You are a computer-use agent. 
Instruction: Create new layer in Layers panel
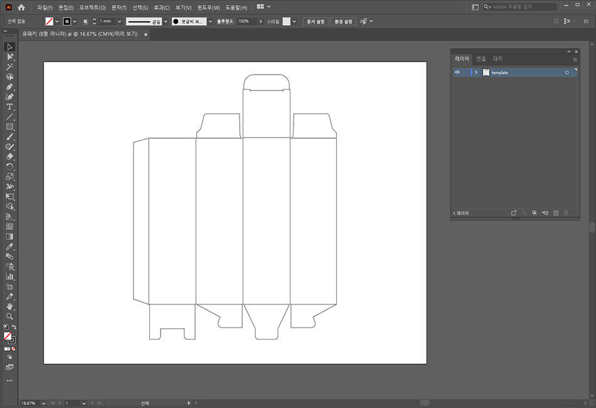[556, 213]
